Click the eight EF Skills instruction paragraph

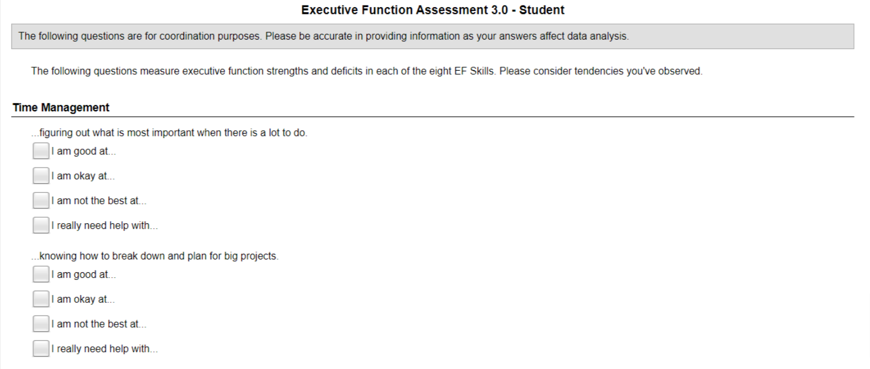(367, 71)
